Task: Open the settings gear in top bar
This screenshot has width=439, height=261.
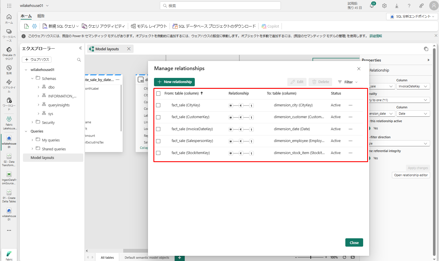Action: pos(384,6)
